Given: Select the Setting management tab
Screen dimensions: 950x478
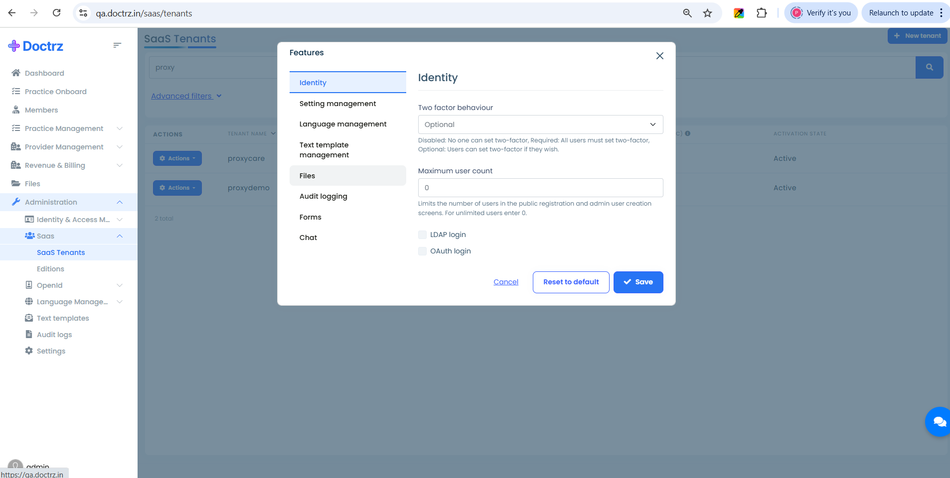Looking at the screenshot, I should pyautogui.click(x=348, y=104).
